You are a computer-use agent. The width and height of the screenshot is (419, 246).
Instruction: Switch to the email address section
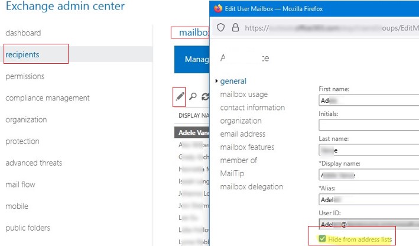(x=242, y=134)
